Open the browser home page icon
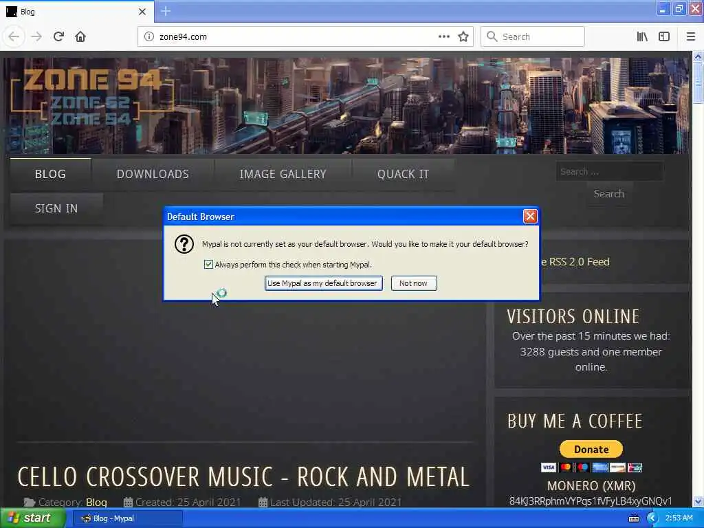The image size is (704, 528). click(80, 37)
